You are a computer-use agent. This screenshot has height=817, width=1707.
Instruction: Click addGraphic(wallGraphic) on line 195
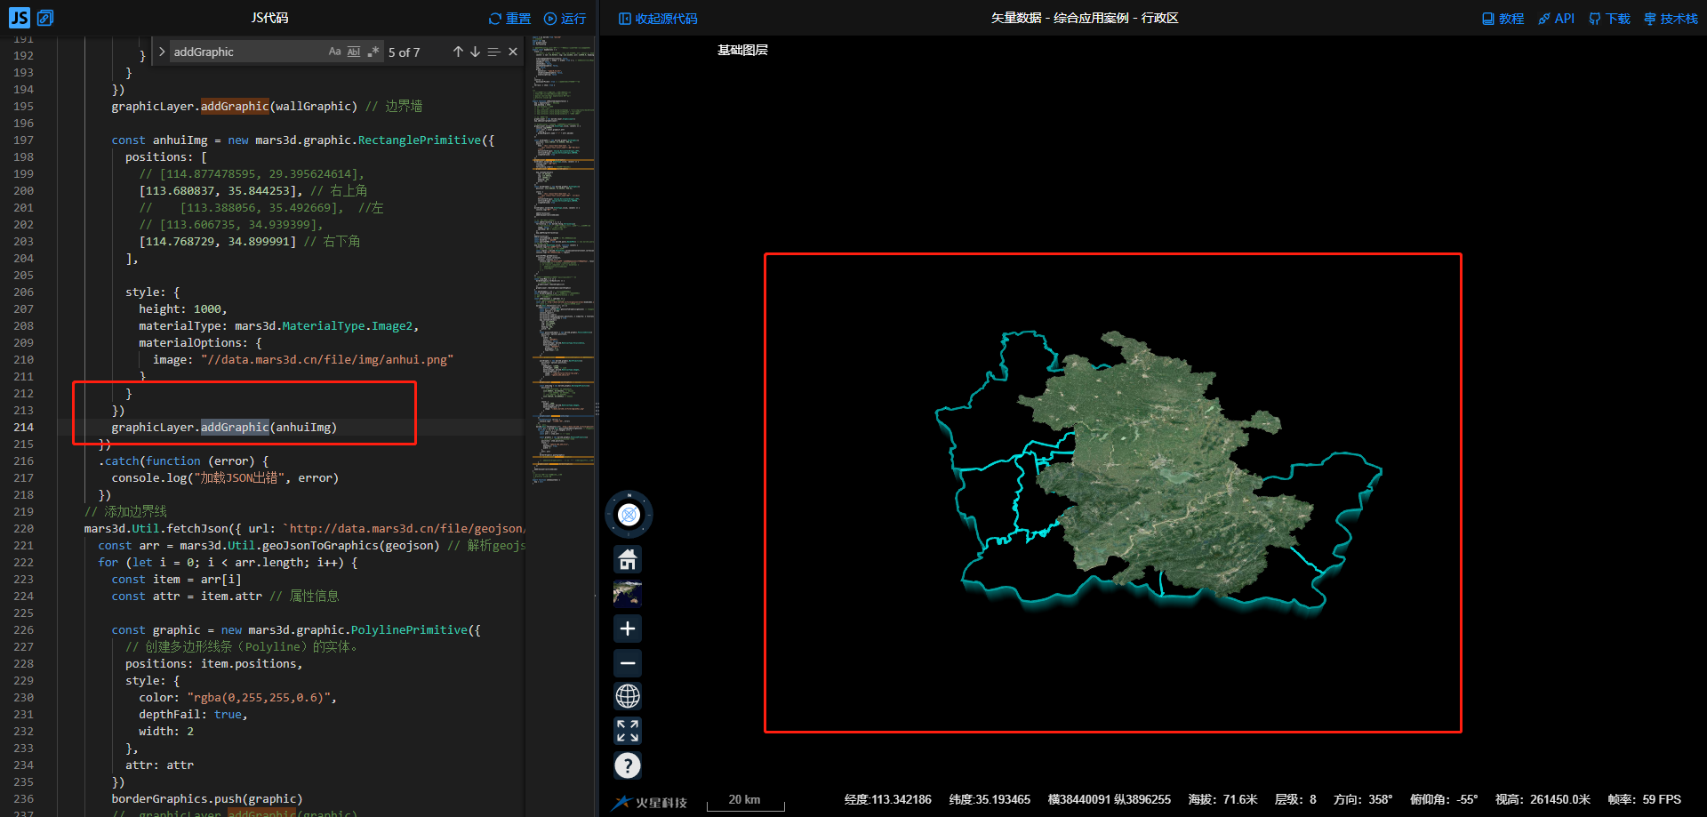tap(279, 107)
